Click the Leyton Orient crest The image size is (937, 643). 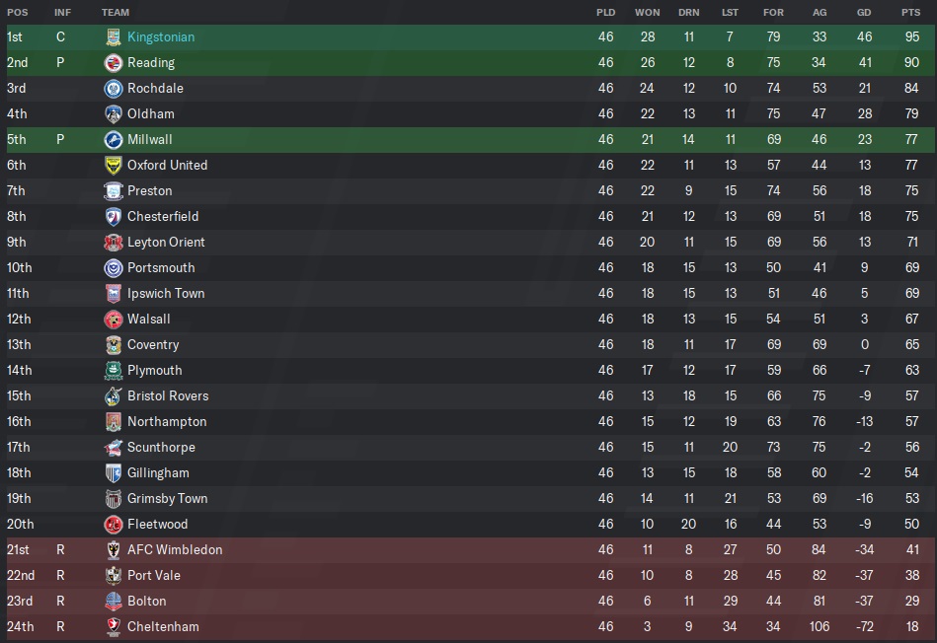(114, 243)
